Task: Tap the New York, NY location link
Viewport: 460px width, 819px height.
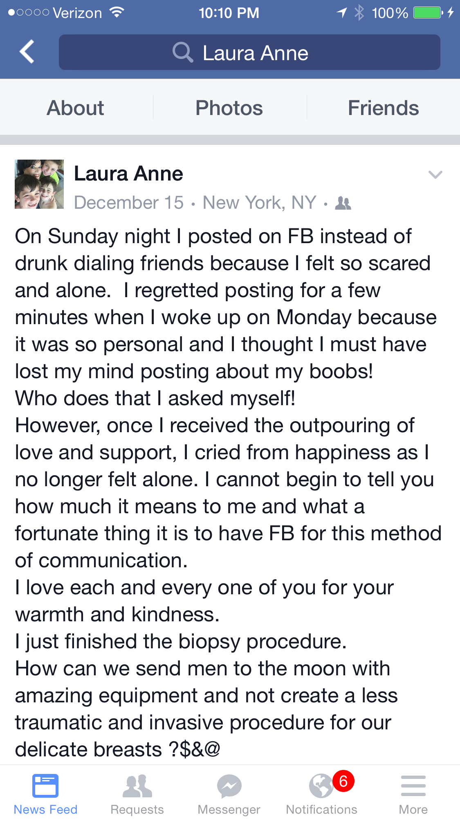Action: click(x=259, y=203)
